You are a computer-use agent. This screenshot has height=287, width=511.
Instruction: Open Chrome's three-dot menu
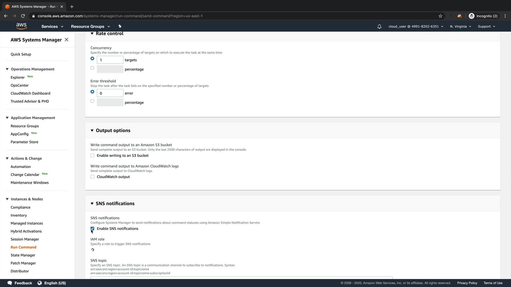505,16
